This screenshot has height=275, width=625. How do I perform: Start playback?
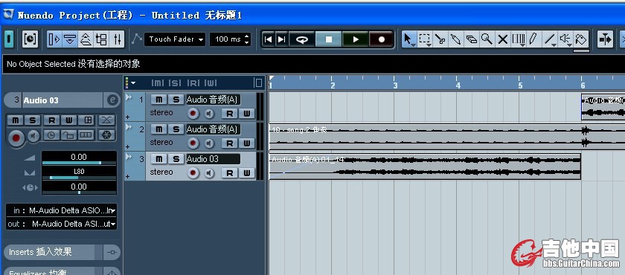(x=355, y=39)
